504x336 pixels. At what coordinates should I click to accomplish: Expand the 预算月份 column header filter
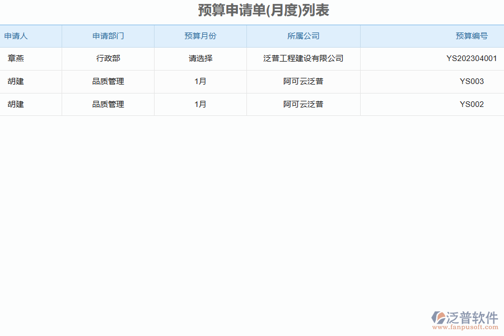(x=200, y=36)
